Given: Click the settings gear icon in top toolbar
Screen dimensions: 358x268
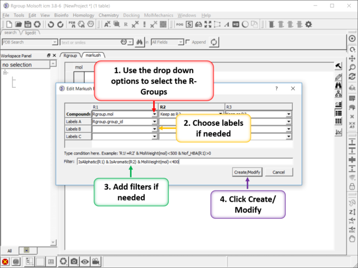Looking at the screenshot, I should click(309, 24).
